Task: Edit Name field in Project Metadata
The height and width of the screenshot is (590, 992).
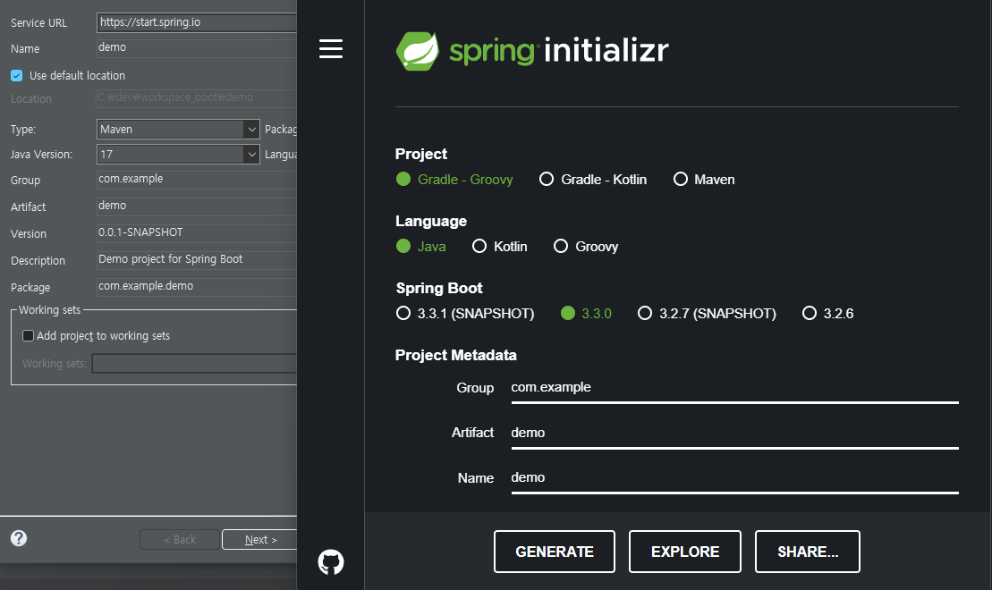Action: (x=734, y=478)
